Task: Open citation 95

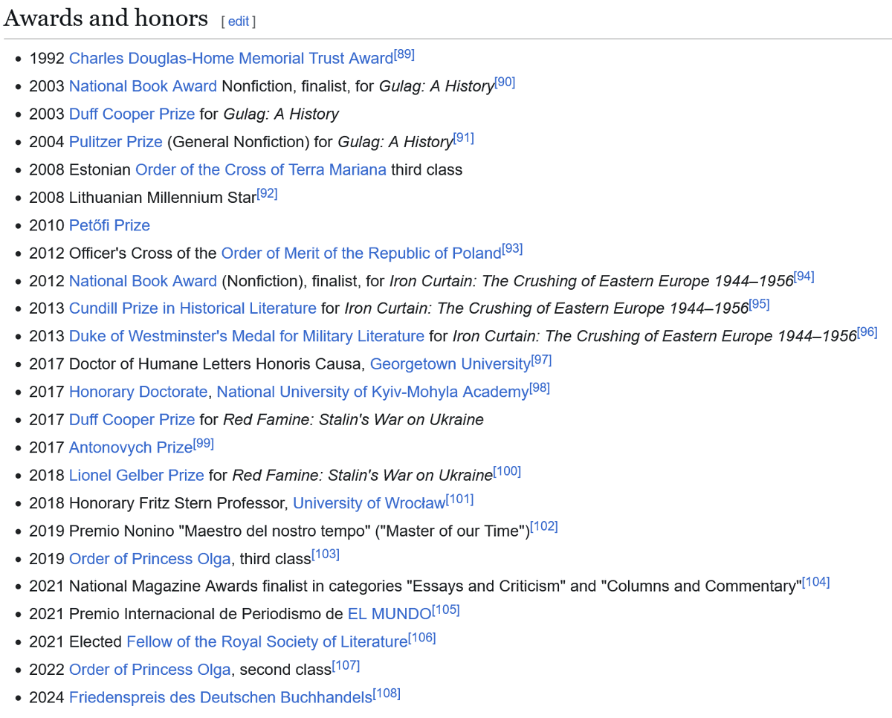Action: tap(760, 304)
